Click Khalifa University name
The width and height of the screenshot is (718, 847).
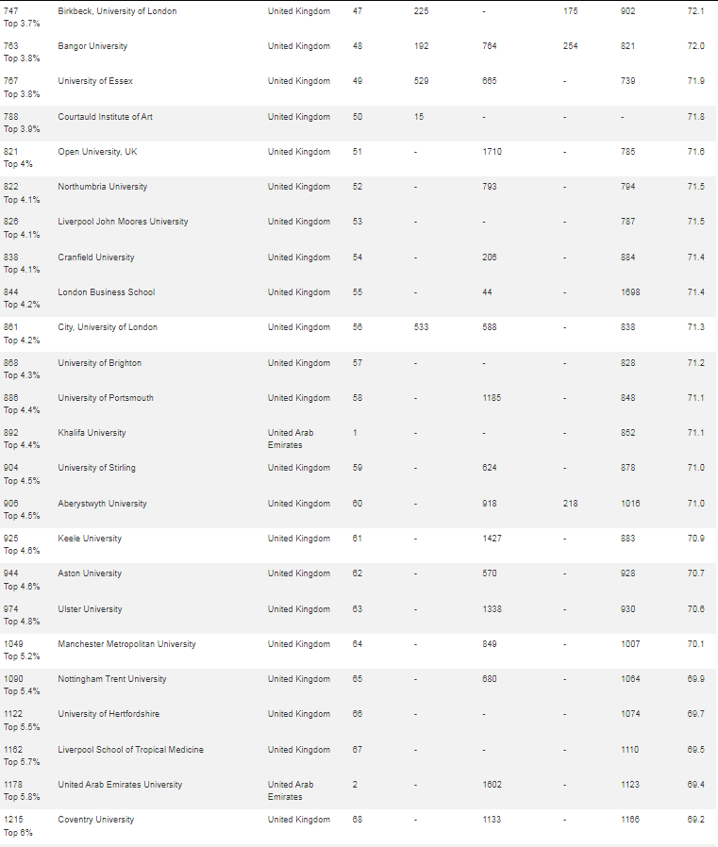coord(92,433)
